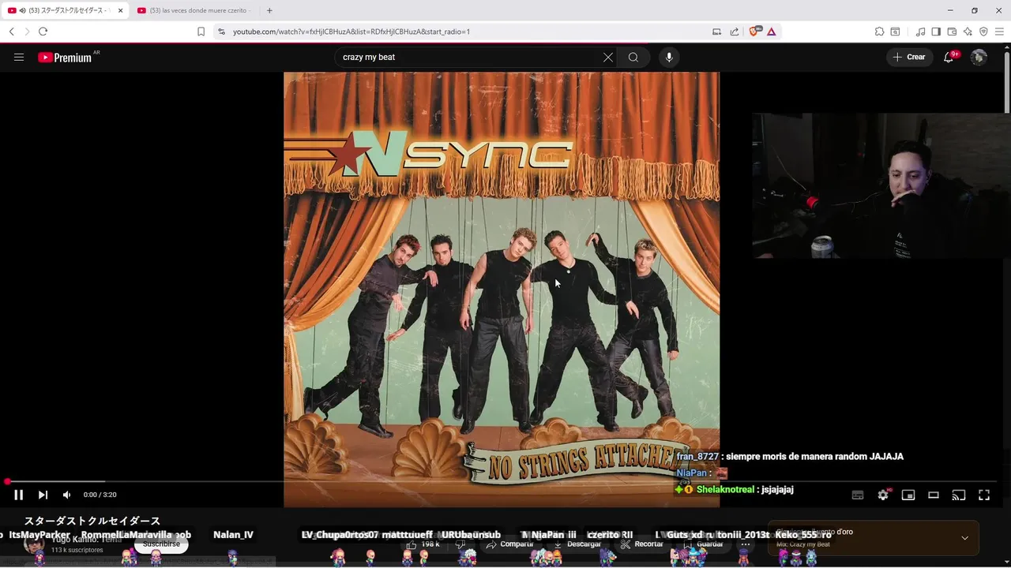Submit search with magnifier icon

633,57
